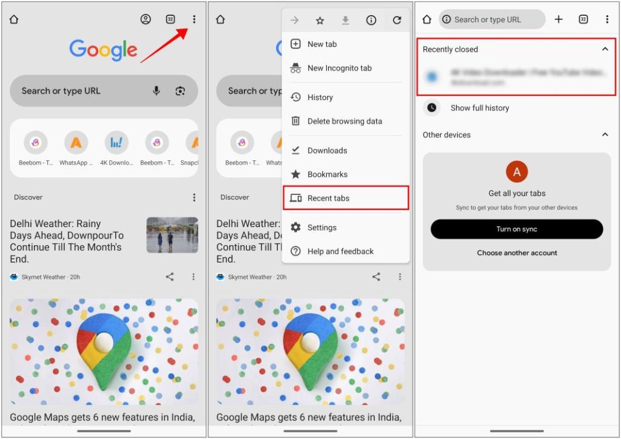Download the current page

click(345, 19)
